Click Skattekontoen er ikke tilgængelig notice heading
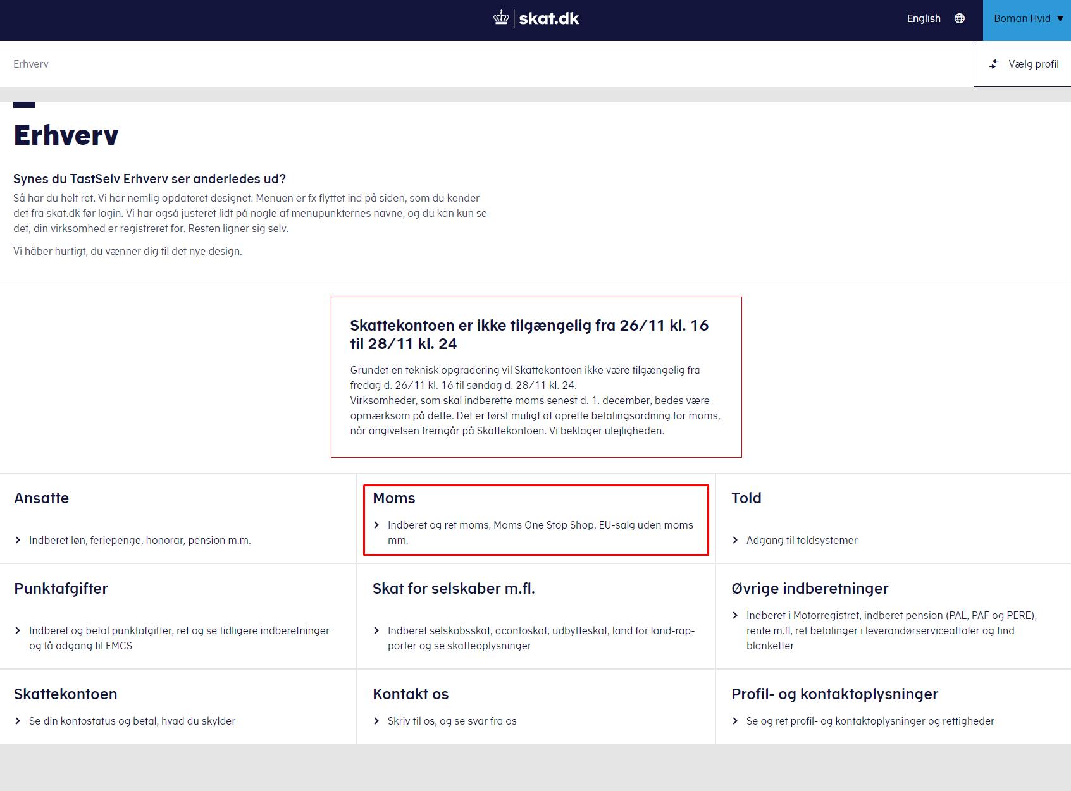 pyautogui.click(x=529, y=334)
